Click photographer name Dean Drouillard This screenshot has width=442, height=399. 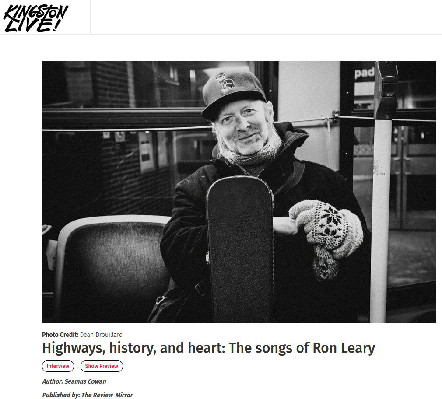coord(101,335)
